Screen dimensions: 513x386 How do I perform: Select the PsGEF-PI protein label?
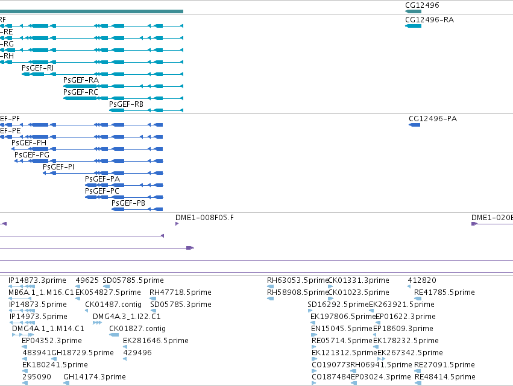coord(58,167)
